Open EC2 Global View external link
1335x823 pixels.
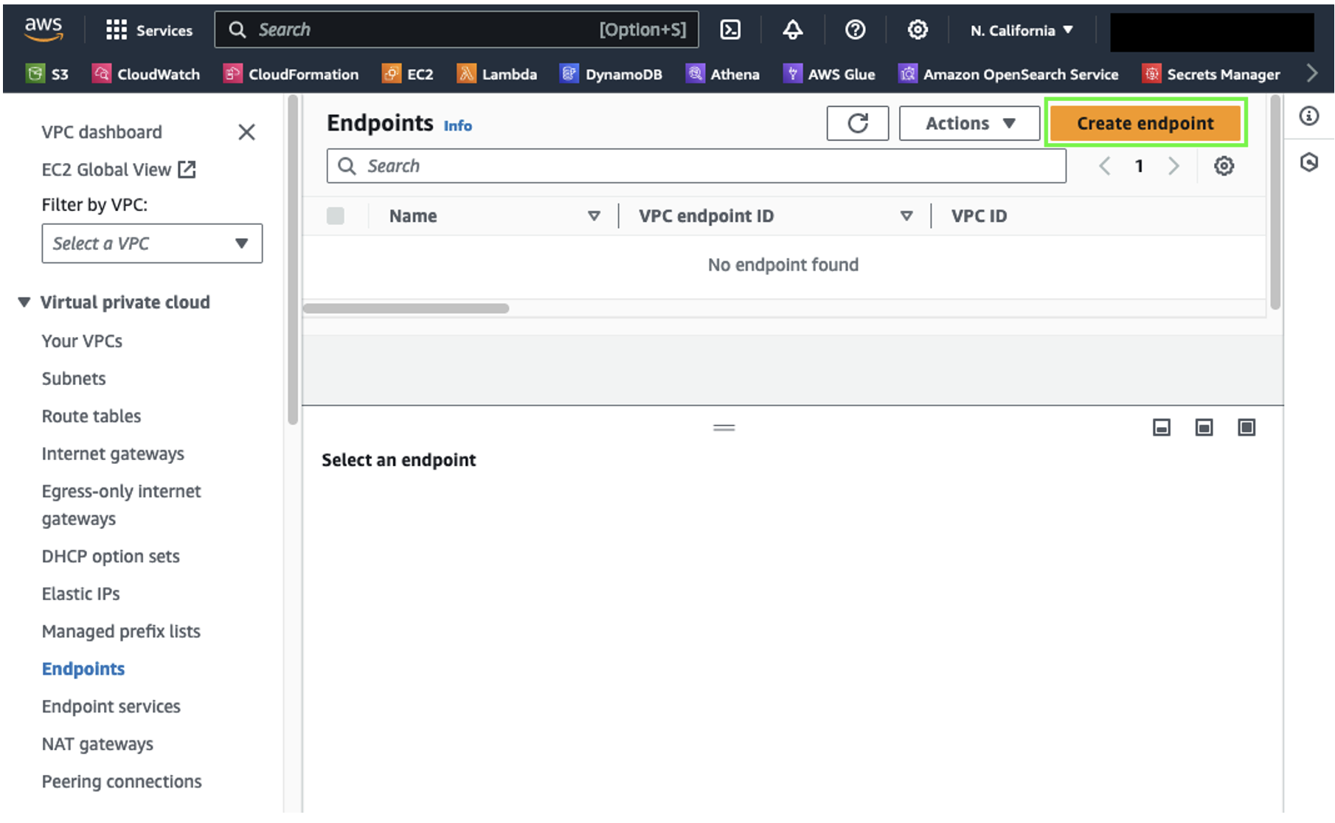point(119,170)
